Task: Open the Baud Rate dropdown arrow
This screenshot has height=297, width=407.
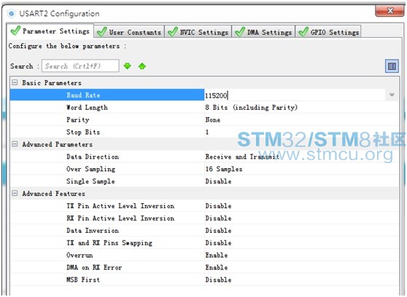Action: (392, 95)
